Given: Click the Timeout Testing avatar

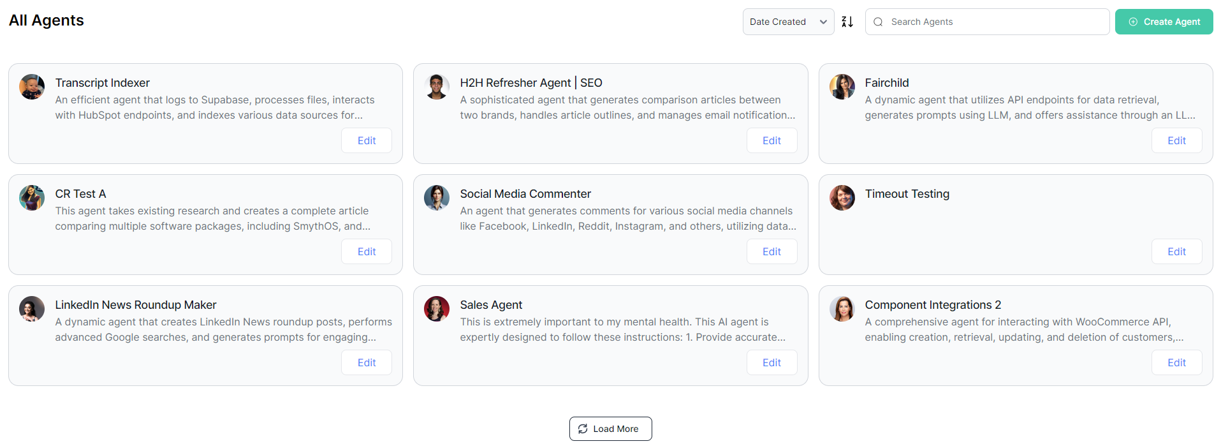Looking at the screenshot, I should coord(842,198).
